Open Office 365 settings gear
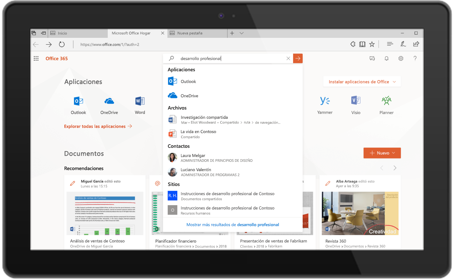 click(x=401, y=59)
